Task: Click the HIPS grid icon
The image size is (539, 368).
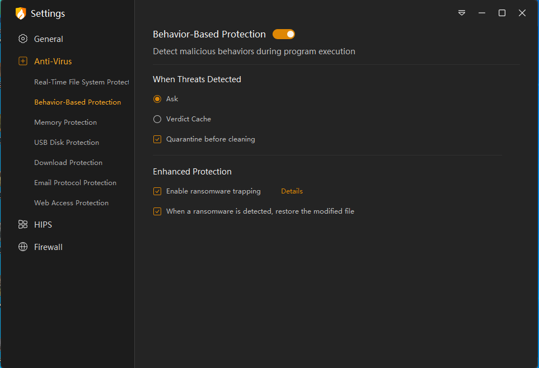Action: pyautogui.click(x=23, y=224)
